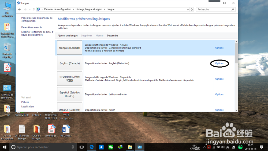Open recent locations chevron beside forward arrow
Image resolution: width=268 pixels, height=151 pixels.
(x=30, y=9)
